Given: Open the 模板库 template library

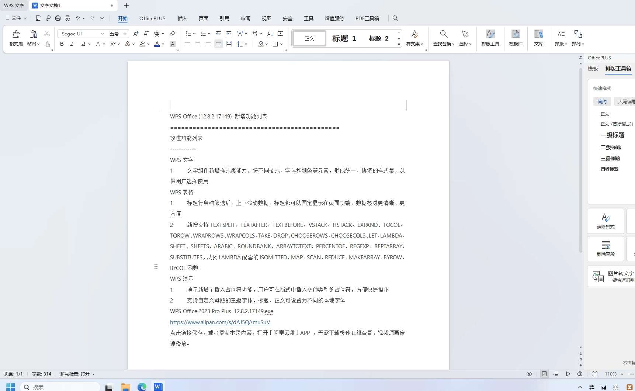Looking at the screenshot, I should pos(516,38).
